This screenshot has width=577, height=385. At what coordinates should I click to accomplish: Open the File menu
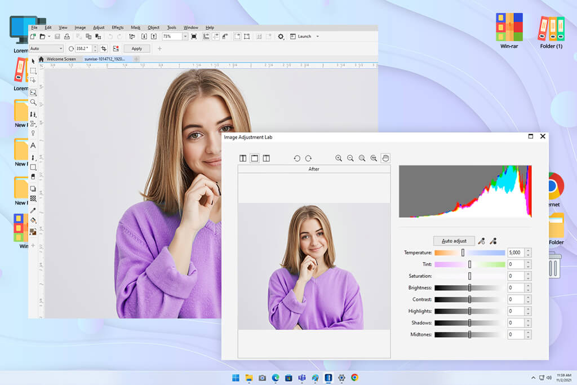pos(34,28)
